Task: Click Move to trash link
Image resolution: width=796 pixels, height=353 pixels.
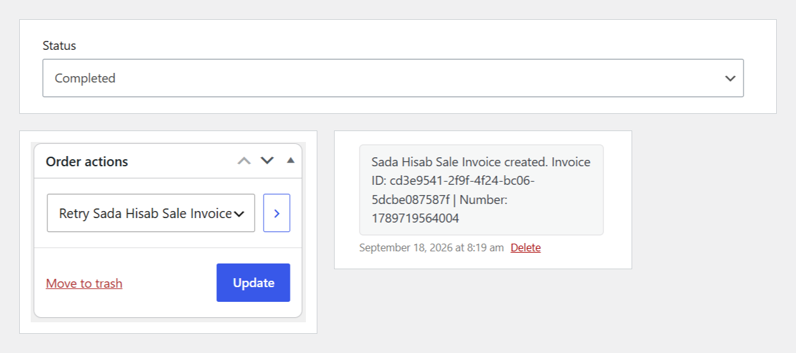Action: [x=84, y=283]
